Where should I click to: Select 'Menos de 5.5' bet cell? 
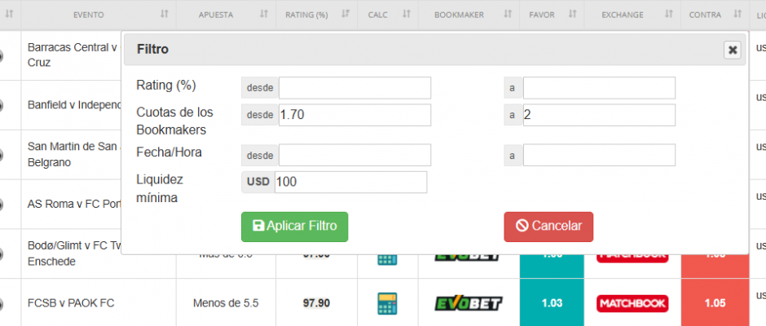pyautogui.click(x=226, y=303)
